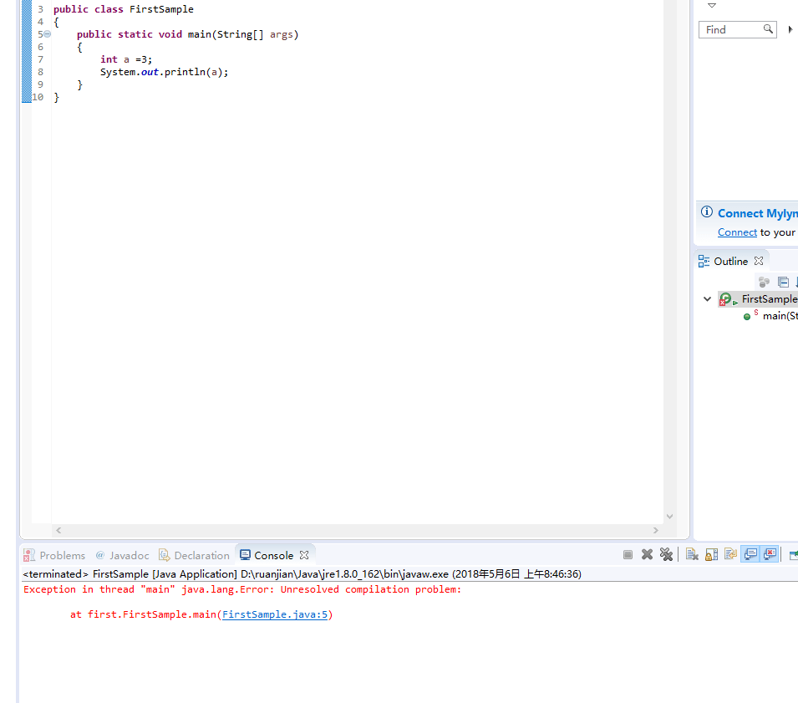Collapse All items in the Outline view
798x703 pixels.
pyautogui.click(x=784, y=282)
